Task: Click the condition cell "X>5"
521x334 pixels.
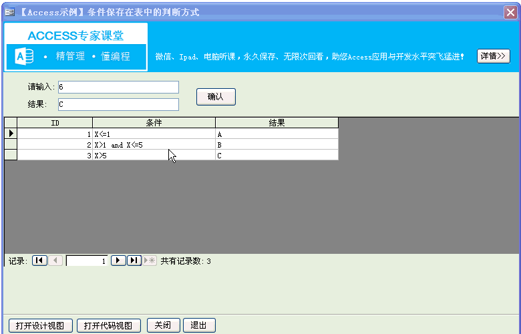Action: (x=154, y=155)
